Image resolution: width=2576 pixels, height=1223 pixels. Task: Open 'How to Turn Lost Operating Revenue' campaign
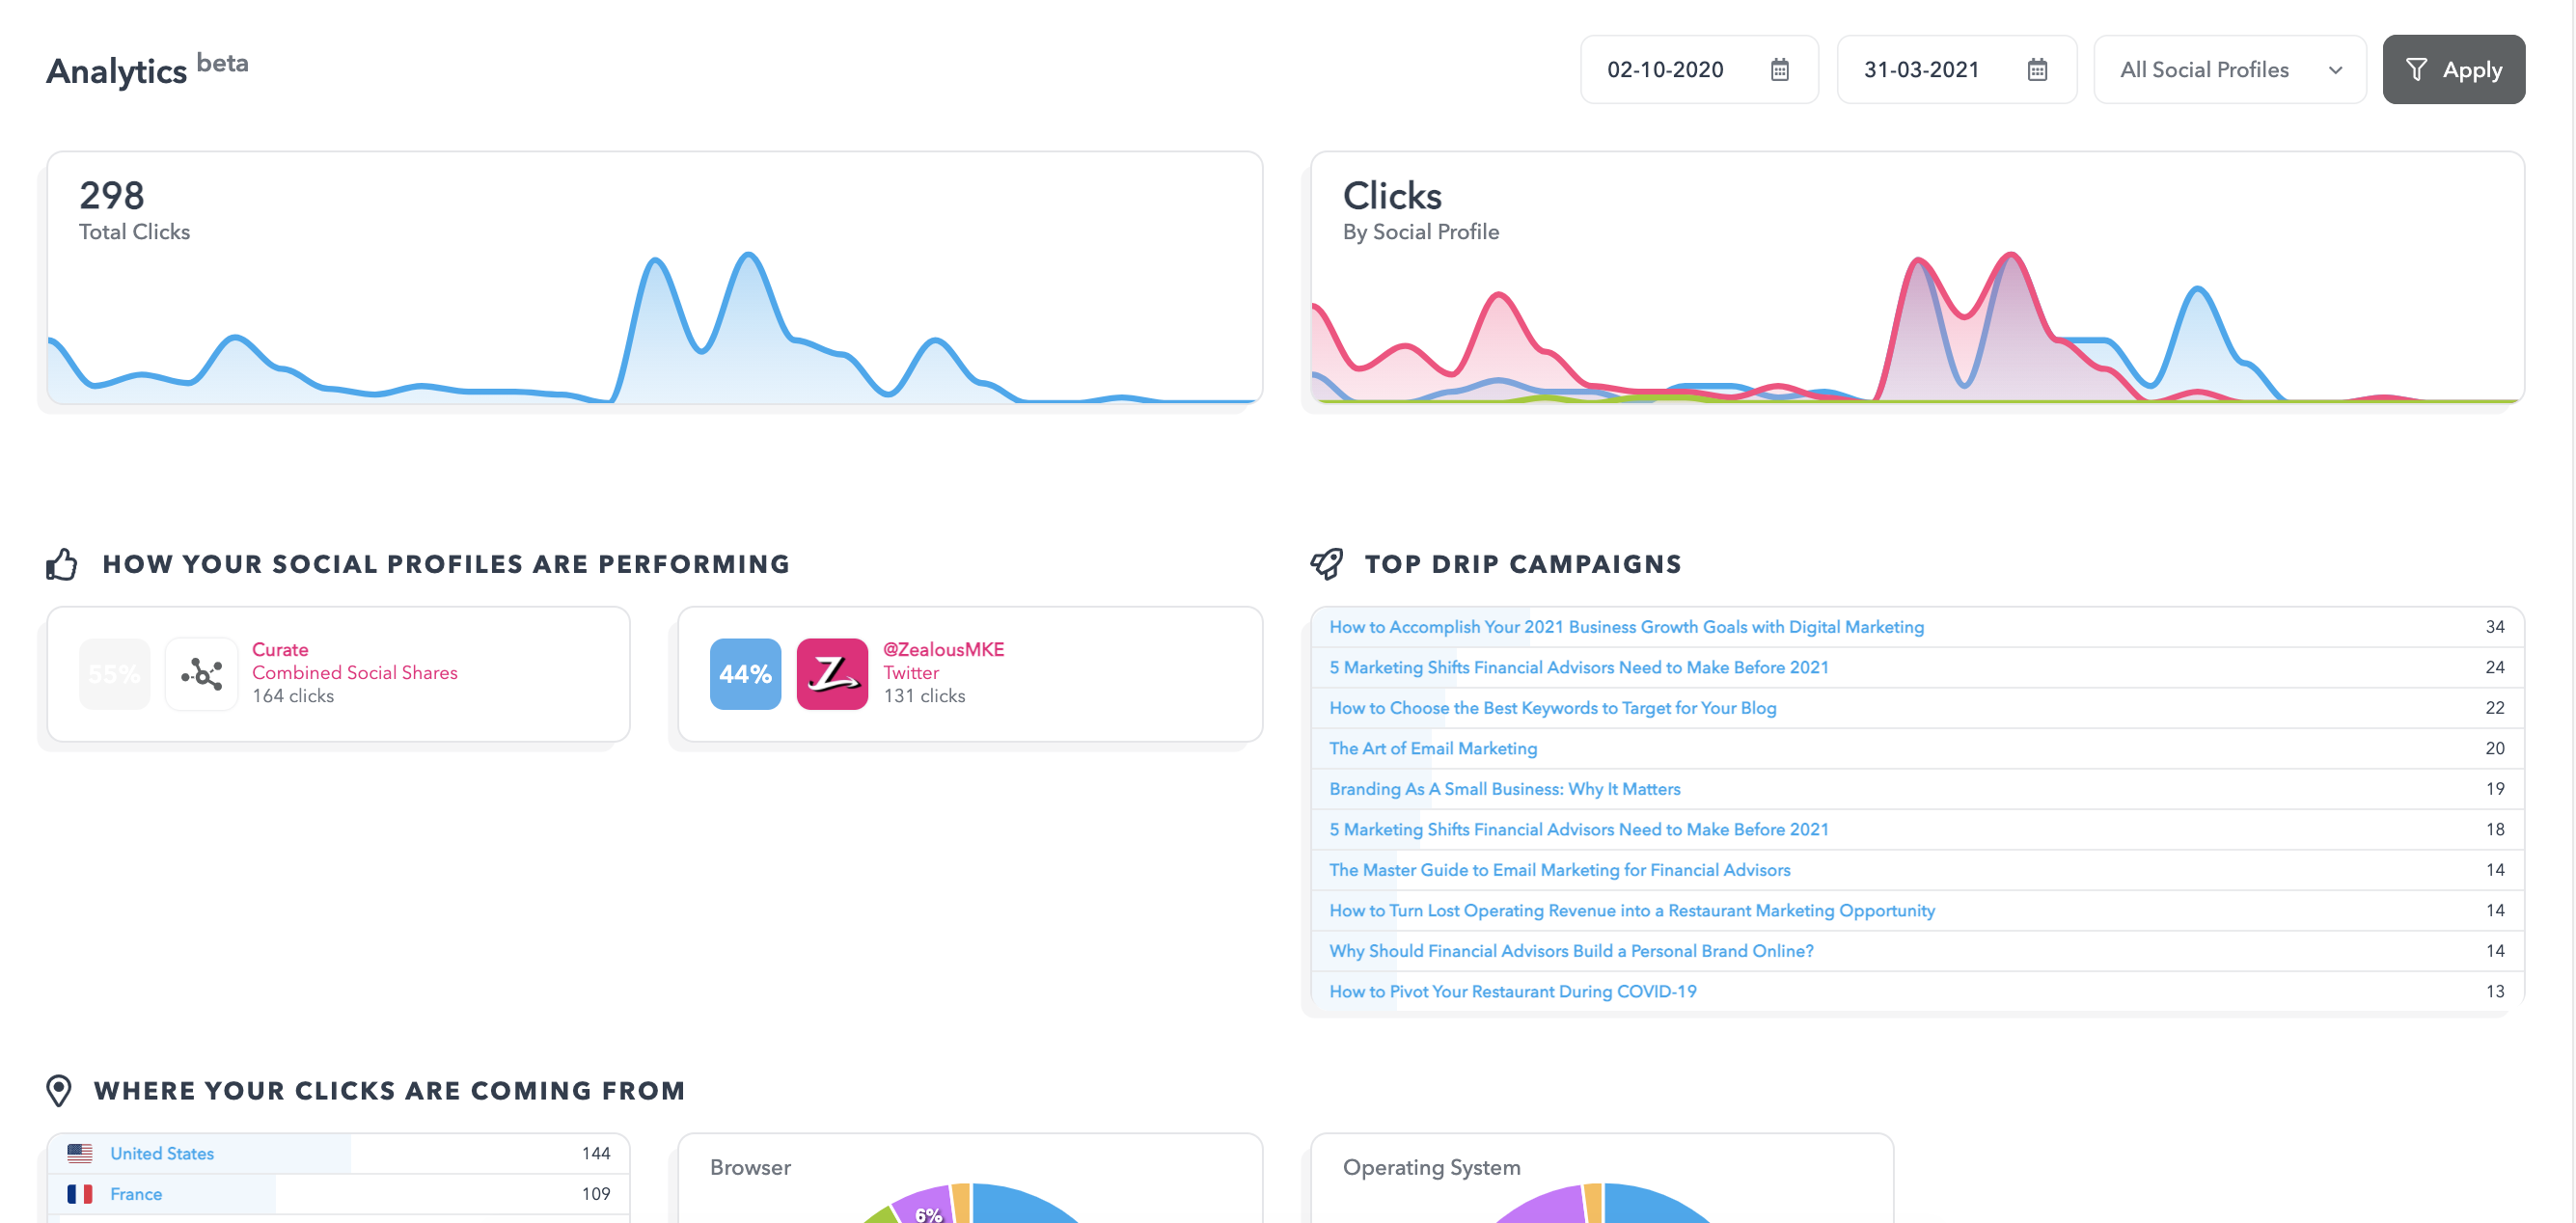coord(1632,910)
